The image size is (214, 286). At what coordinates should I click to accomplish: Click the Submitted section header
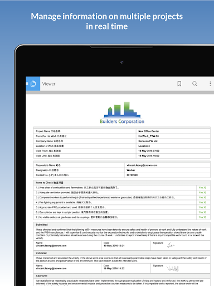coord(42,225)
